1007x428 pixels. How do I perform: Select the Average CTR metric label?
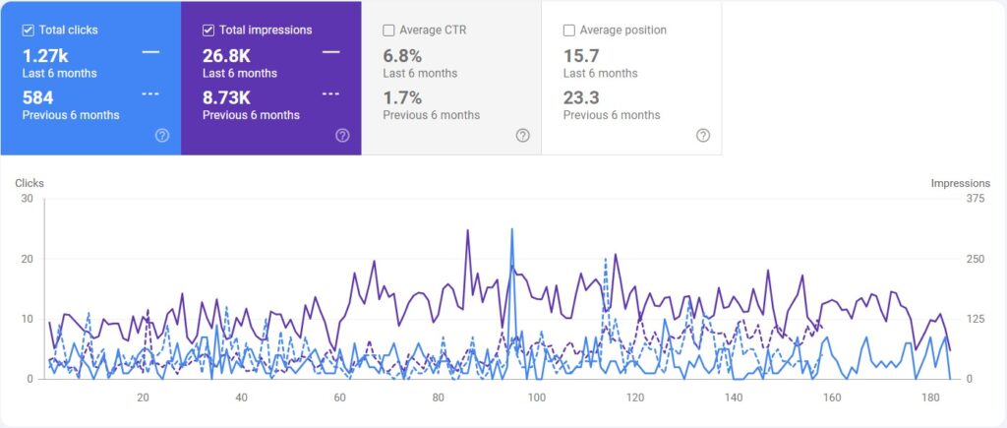(433, 31)
